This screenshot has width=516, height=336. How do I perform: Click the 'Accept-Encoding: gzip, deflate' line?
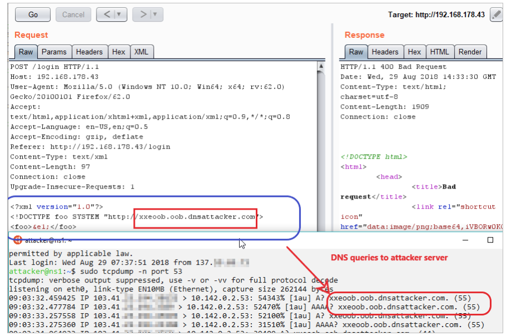(x=77, y=137)
